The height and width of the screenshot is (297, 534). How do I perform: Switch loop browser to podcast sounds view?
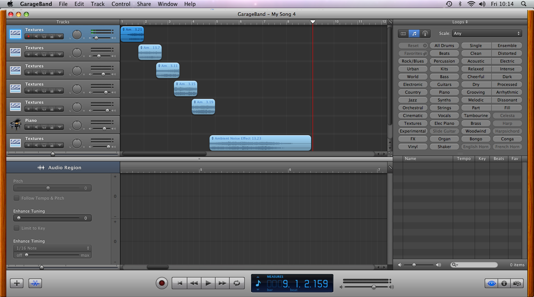[425, 33]
